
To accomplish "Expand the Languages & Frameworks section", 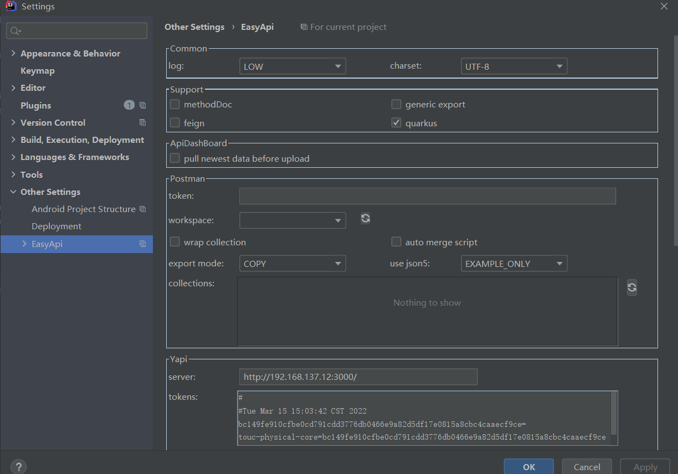I will tap(13, 157).
